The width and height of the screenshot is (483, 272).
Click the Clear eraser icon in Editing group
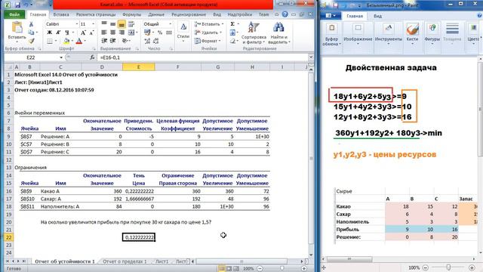click(232, 41)
